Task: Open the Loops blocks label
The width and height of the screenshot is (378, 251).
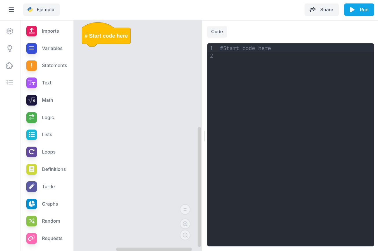Action: 49,152
